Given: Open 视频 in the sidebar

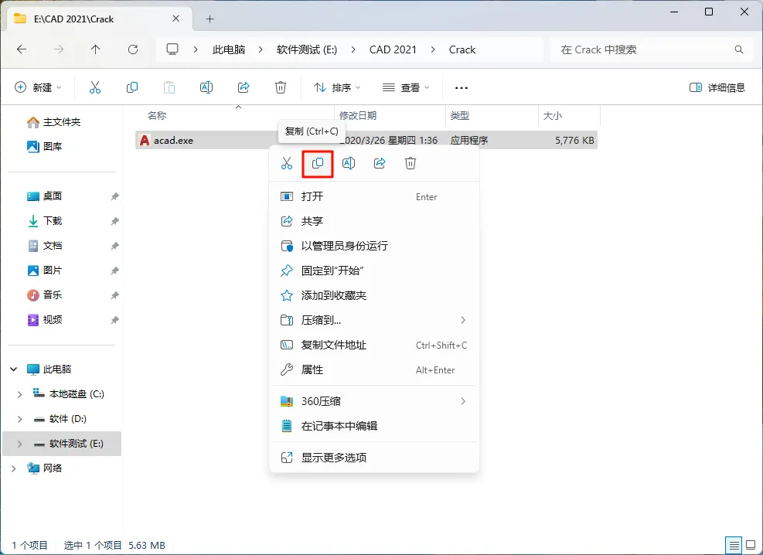Looking at the screenshot, I should [x=45, y=319].
